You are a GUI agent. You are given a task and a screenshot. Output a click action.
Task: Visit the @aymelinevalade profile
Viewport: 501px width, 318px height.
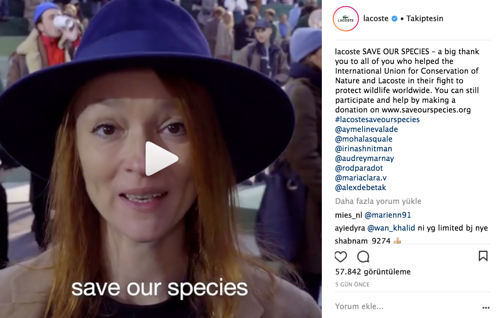(x=366, y=129)
